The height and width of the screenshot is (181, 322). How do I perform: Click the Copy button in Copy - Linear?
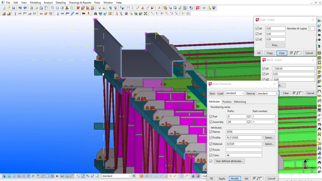(x=270, y=53)
